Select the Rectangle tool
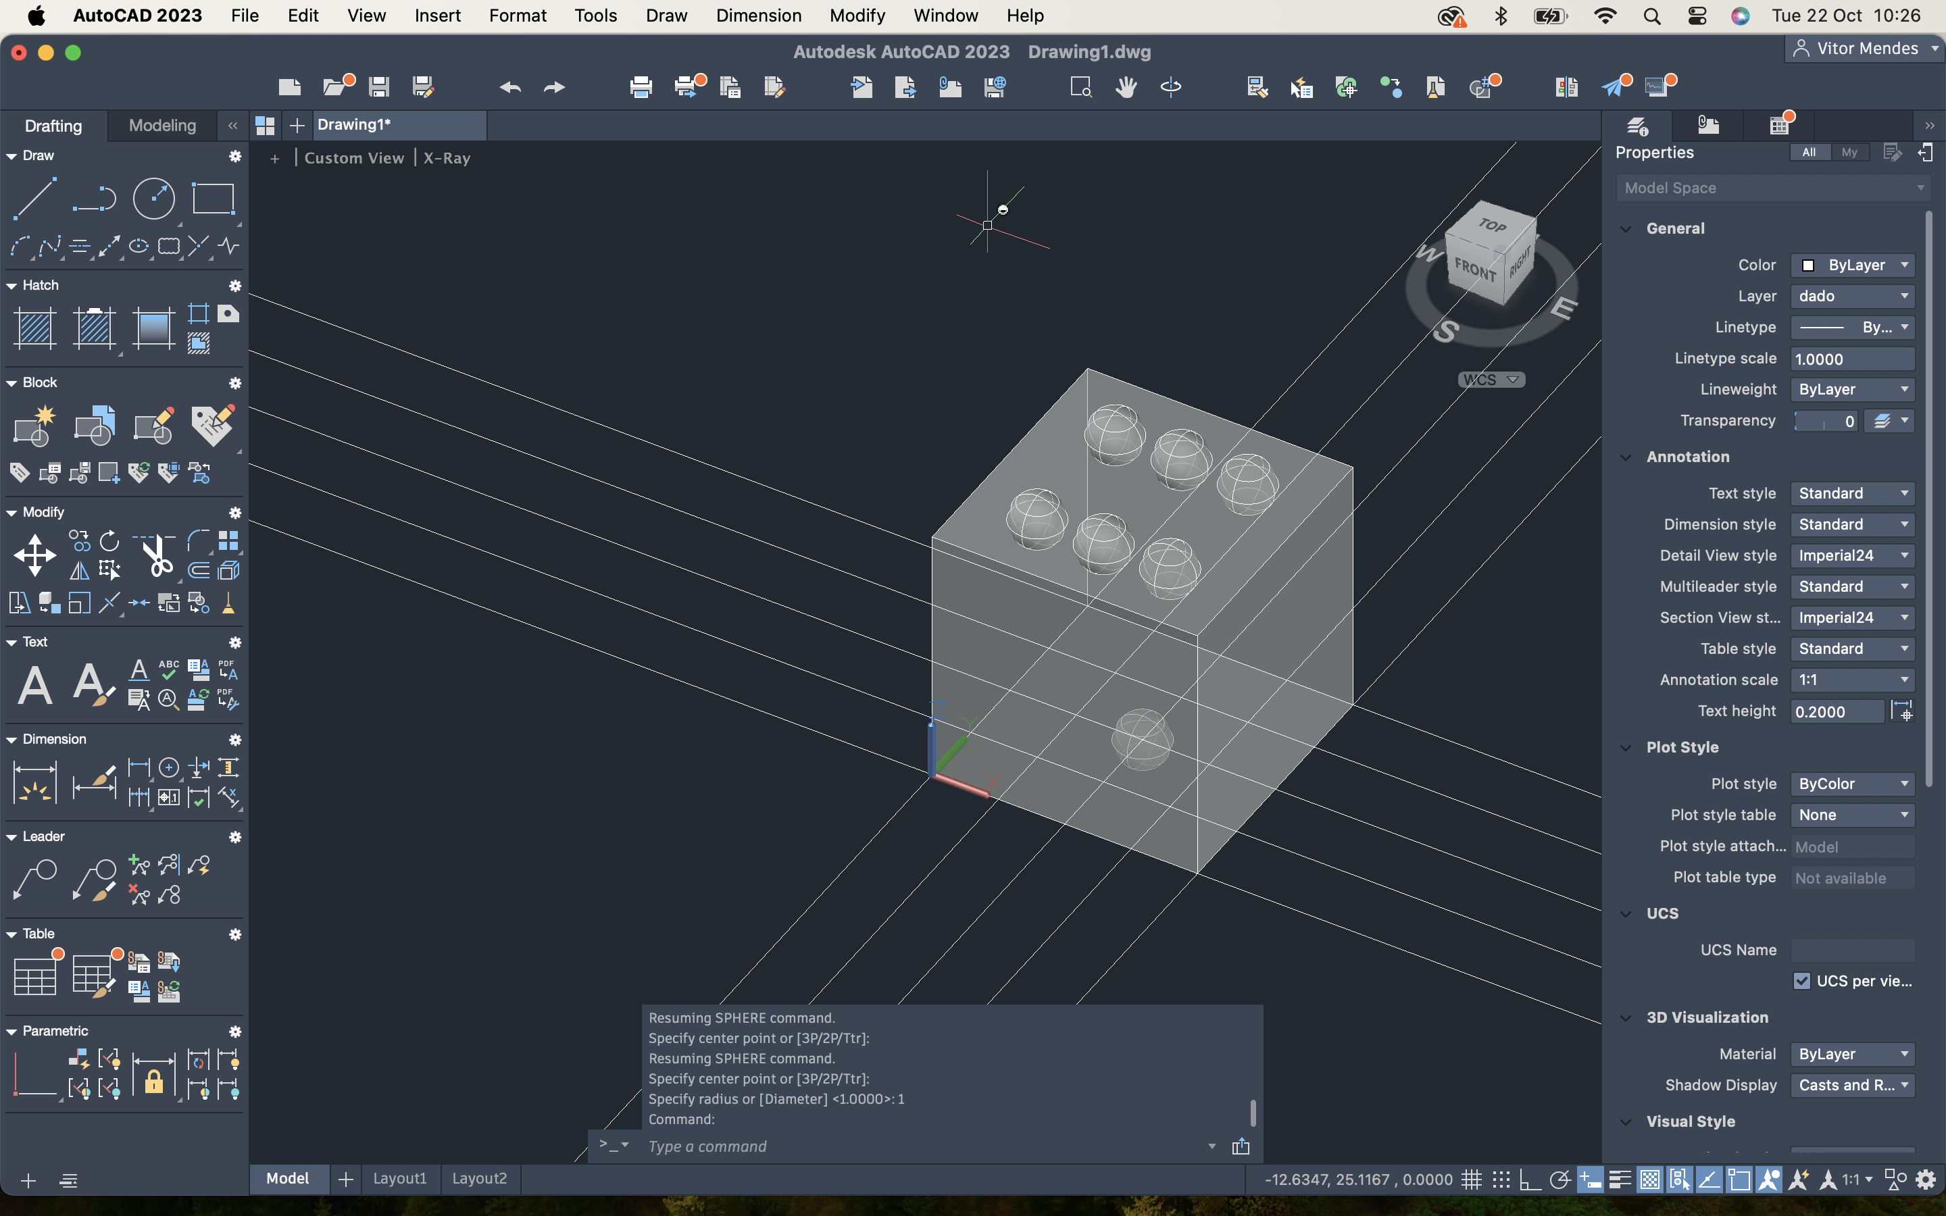1946x1216 pixels. pyautogui.click(x=213, y=198)
